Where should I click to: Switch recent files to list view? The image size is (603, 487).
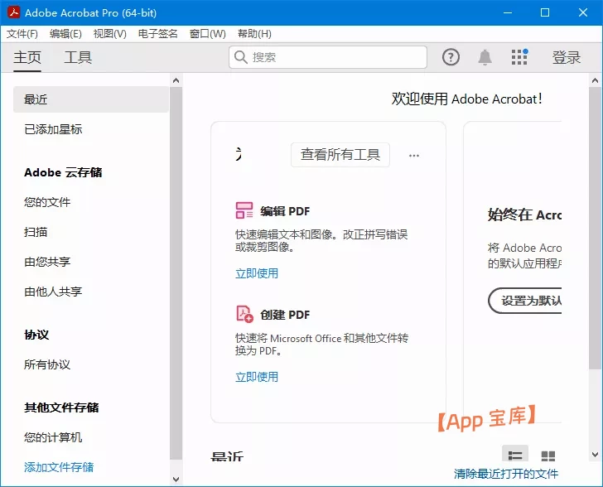(515, 455)
